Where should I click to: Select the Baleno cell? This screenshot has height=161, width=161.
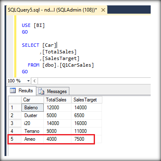33,108
